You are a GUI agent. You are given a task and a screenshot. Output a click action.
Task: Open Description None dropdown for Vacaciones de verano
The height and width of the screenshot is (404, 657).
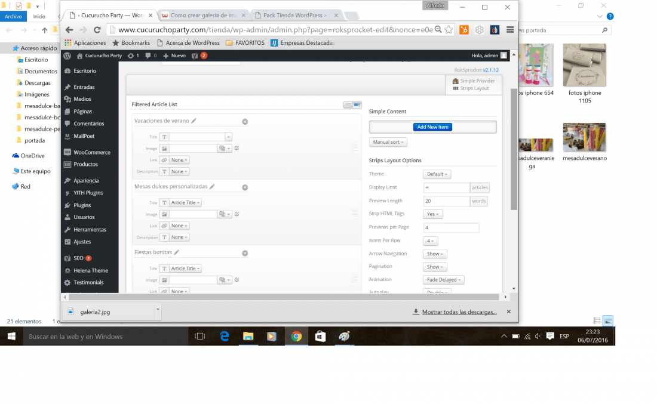[179, 172]
